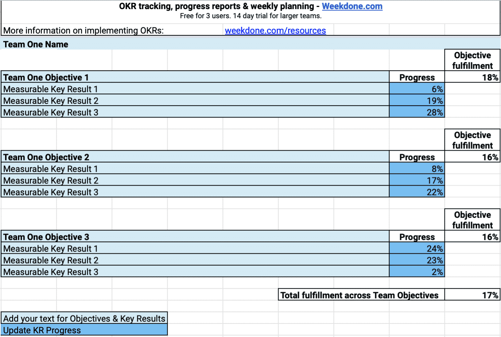Click the 8% progress cell
Viewport: 501px width, 337px height.
click(x=417, y=168)
